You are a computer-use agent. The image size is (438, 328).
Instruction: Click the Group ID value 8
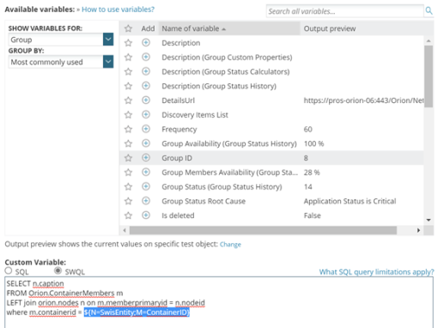click(x=306, y=158)
